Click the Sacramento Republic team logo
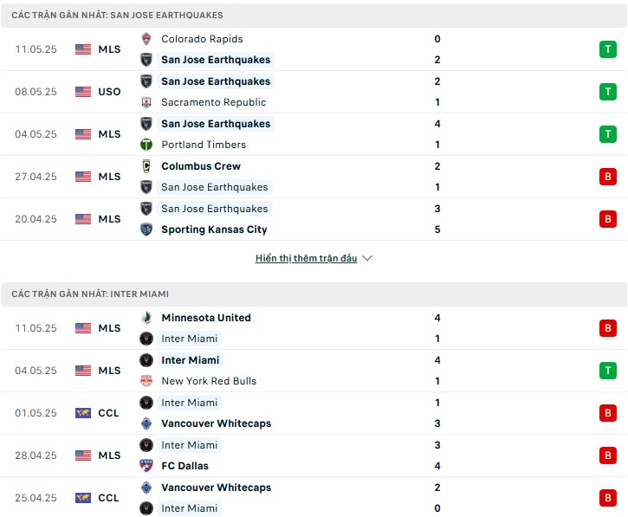The height and width of the screenshot is (517, 628). (146, 102)
